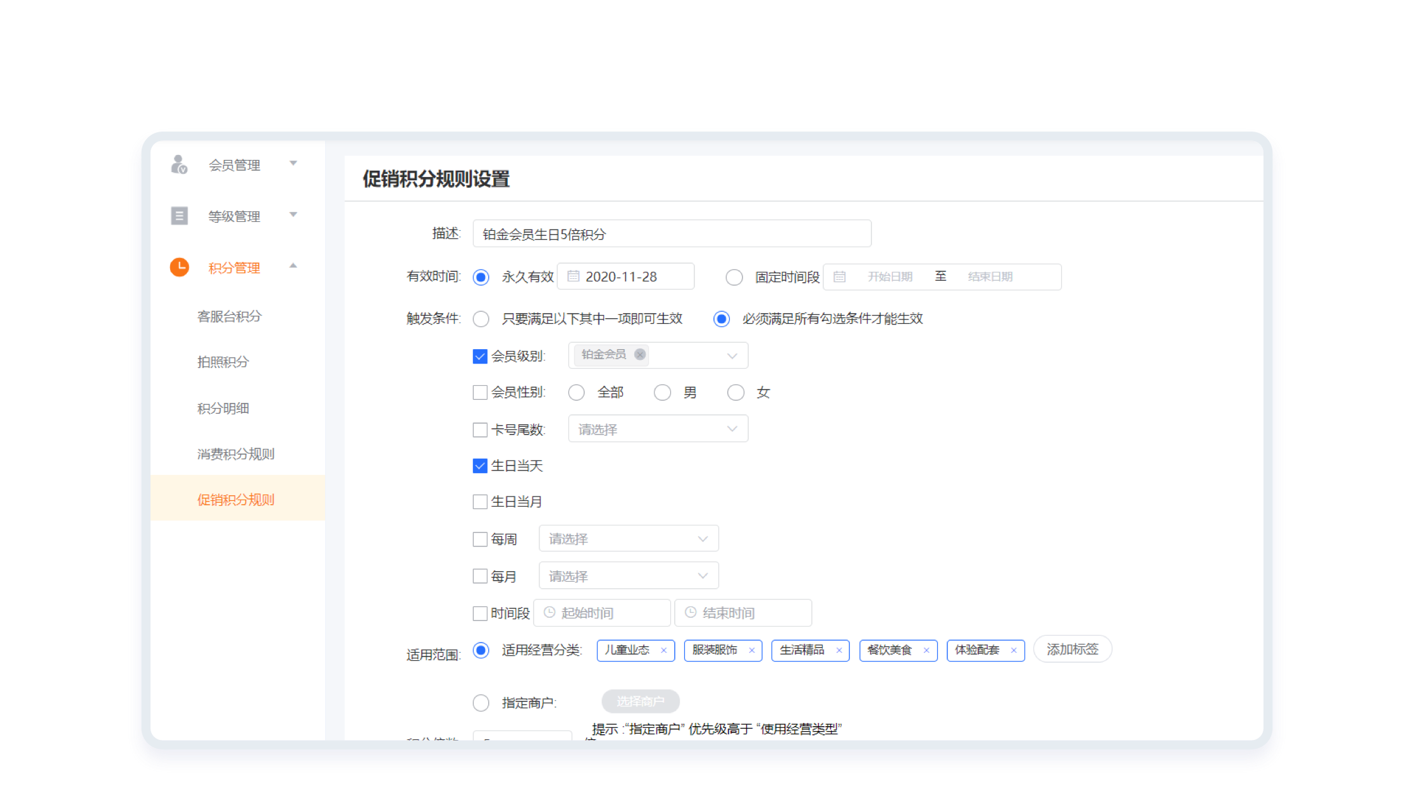Check the 生日当月 checkbox
Image resolution: width=1414 pixels, height=807 pixels.
480,502
